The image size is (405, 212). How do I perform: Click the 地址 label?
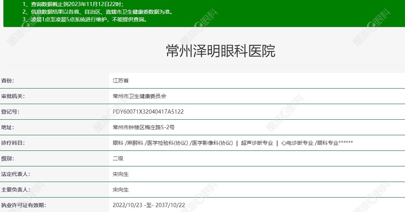(8, 127)
